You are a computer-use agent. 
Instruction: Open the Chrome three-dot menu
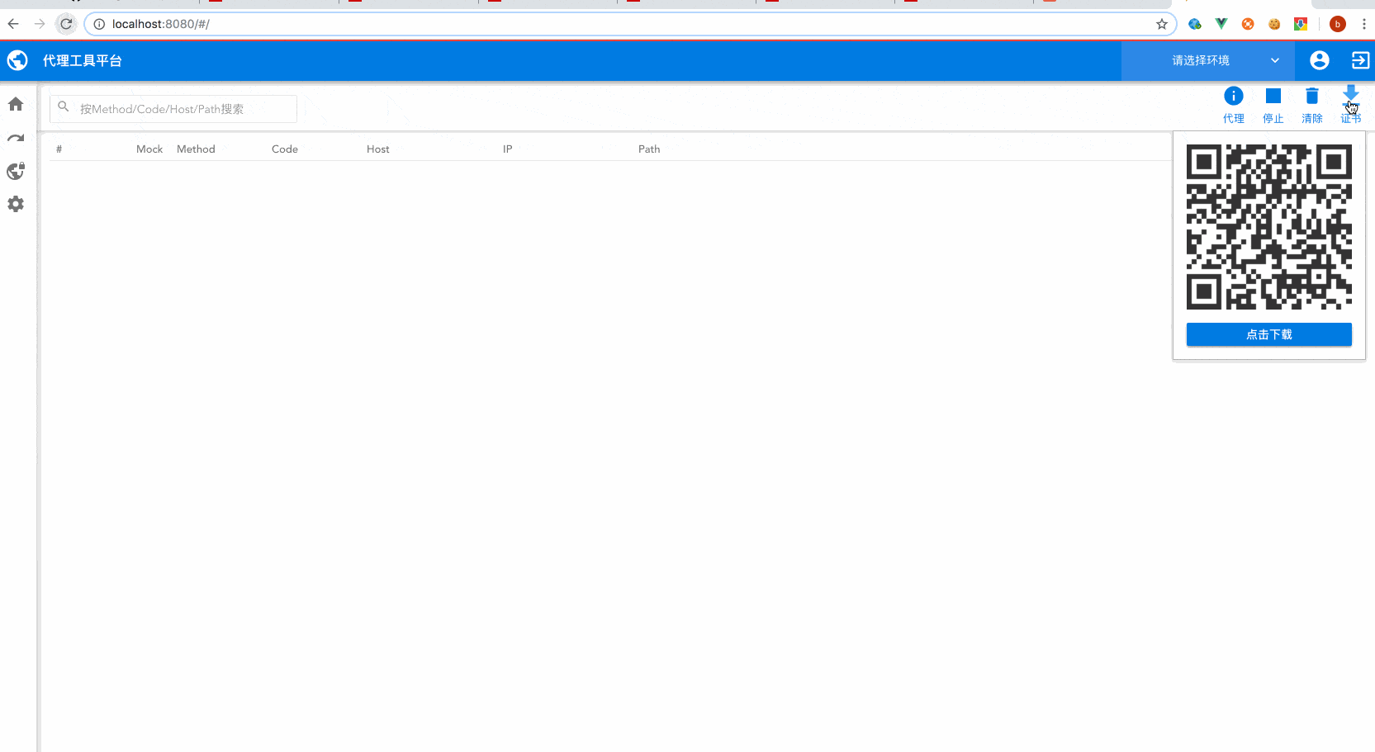pos(1363,24)
